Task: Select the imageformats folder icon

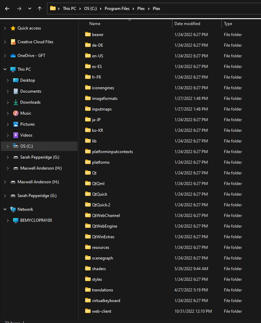Action: click(x=88, y=98)
